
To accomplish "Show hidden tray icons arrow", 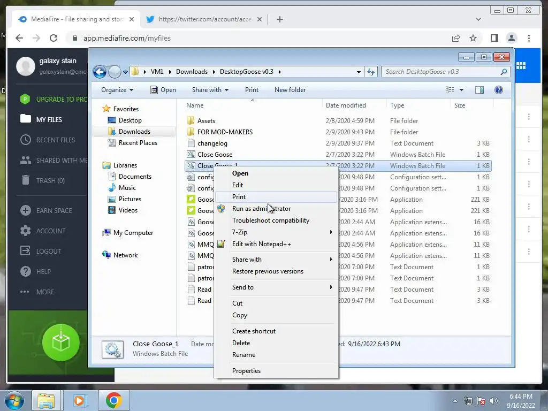I will 455,401.
